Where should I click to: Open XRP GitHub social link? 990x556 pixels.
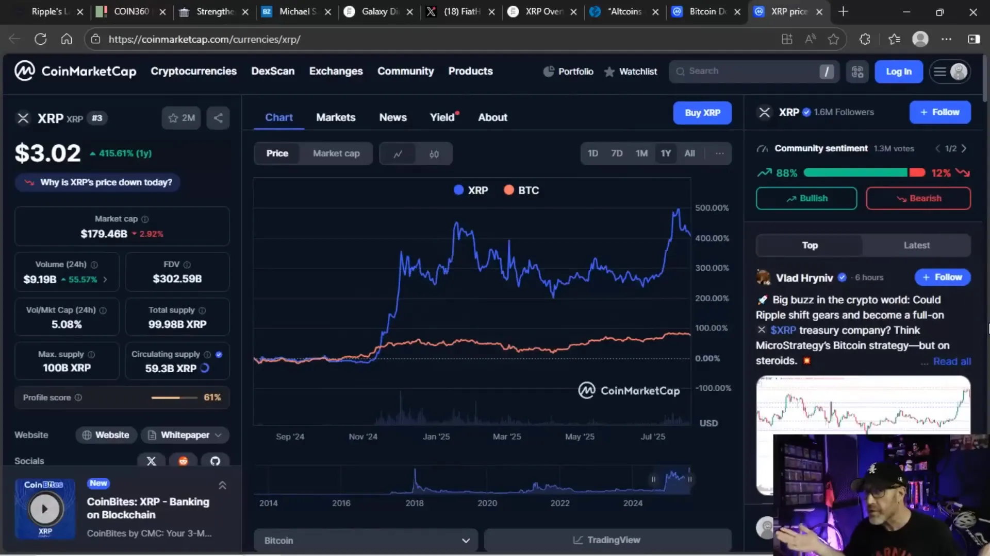coord(215,460)
